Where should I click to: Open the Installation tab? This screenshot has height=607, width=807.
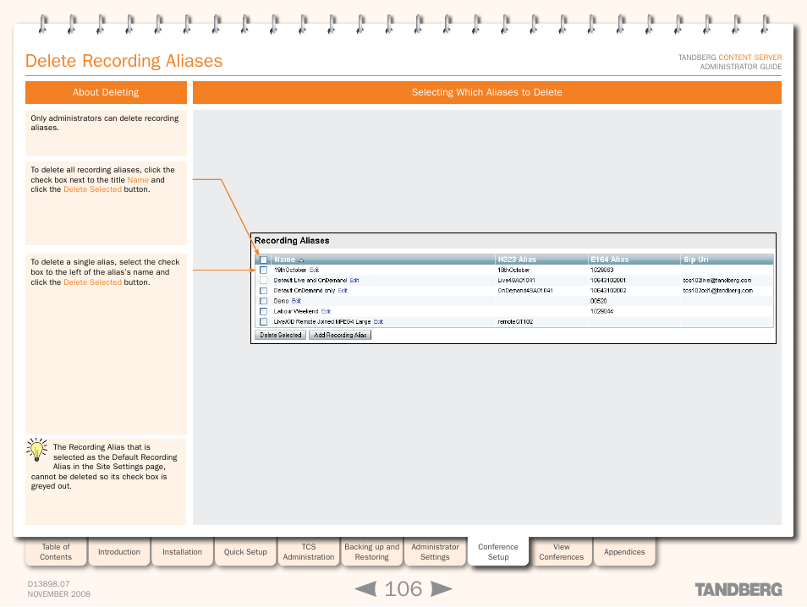point(182,552)
